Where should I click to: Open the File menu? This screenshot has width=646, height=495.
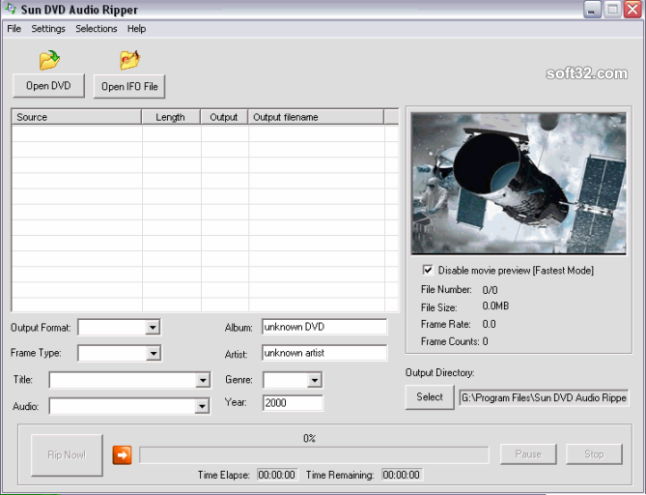coord(14,29)
